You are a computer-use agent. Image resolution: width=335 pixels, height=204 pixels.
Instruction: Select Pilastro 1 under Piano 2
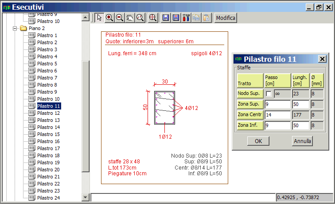47,35
